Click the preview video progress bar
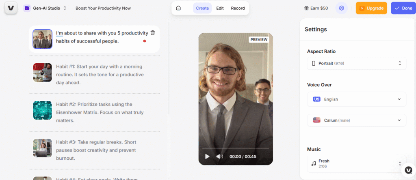 pos(236,148)
